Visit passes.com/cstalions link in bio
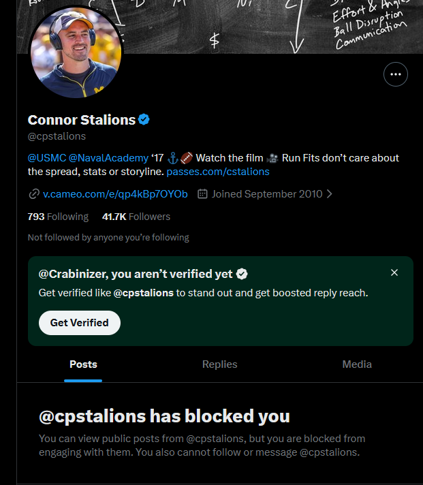The width and height of the screenshot is (423, 485). [218, 172]
